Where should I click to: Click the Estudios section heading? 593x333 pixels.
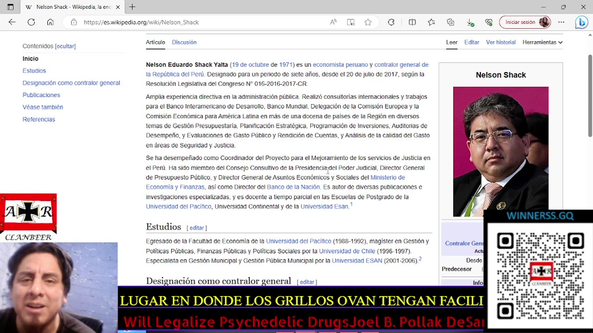[x=164, y=227]
